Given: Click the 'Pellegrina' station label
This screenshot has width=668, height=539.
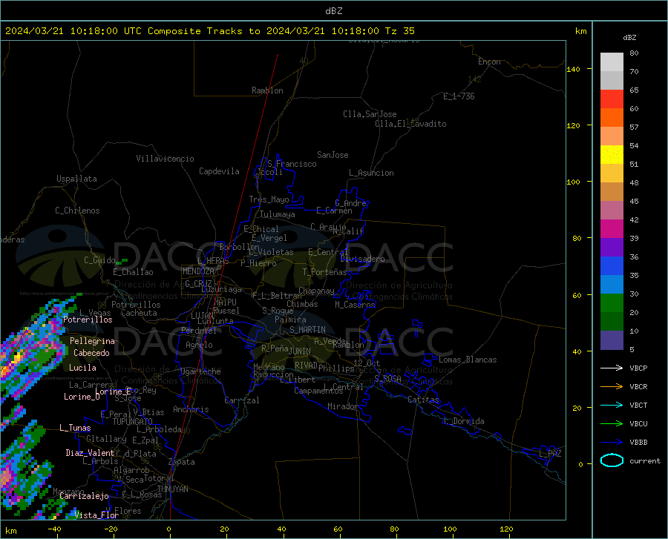Looking at the screenshot, I should (x=92, y=341).
